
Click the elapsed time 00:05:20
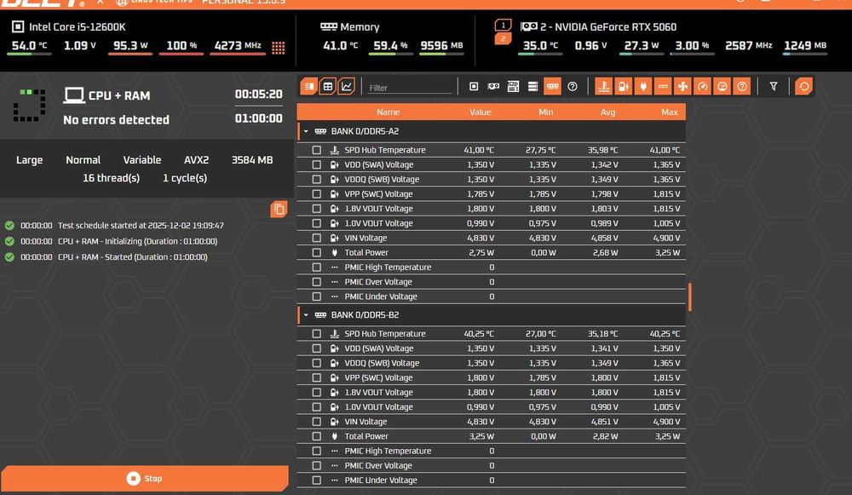pyautogui.click(x=259, y=94)
